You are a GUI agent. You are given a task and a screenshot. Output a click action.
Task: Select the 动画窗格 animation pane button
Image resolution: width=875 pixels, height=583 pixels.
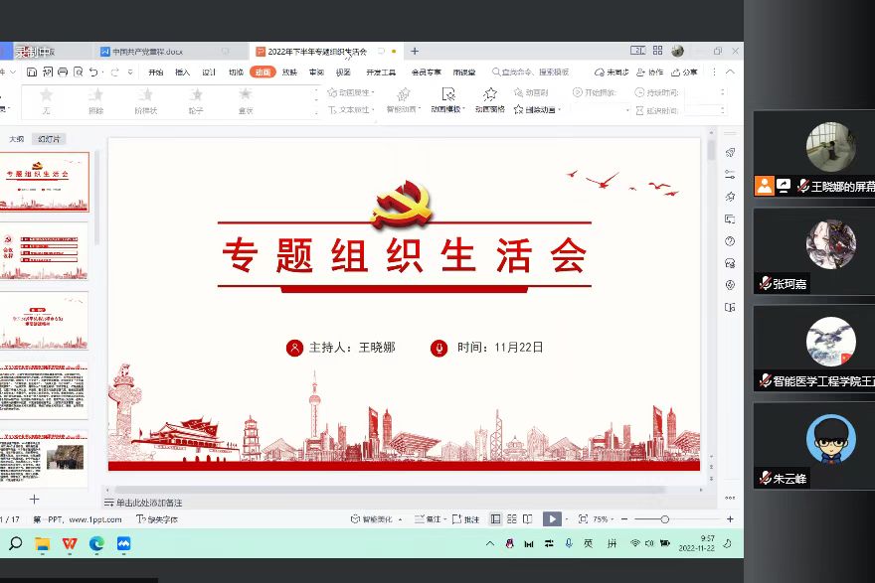coord(489,98)
